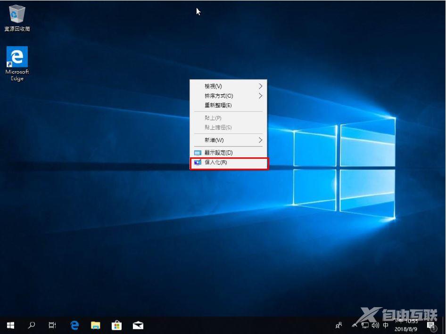Open taskbar search magnifier

coord(32,325)
